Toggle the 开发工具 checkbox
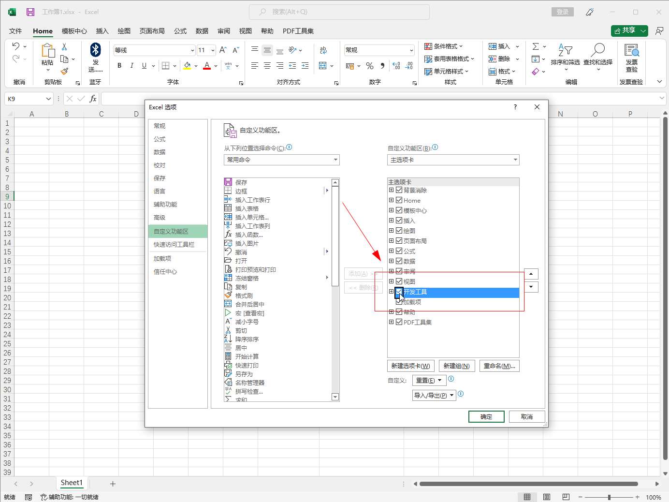The image size is (669, 502). 399,292
